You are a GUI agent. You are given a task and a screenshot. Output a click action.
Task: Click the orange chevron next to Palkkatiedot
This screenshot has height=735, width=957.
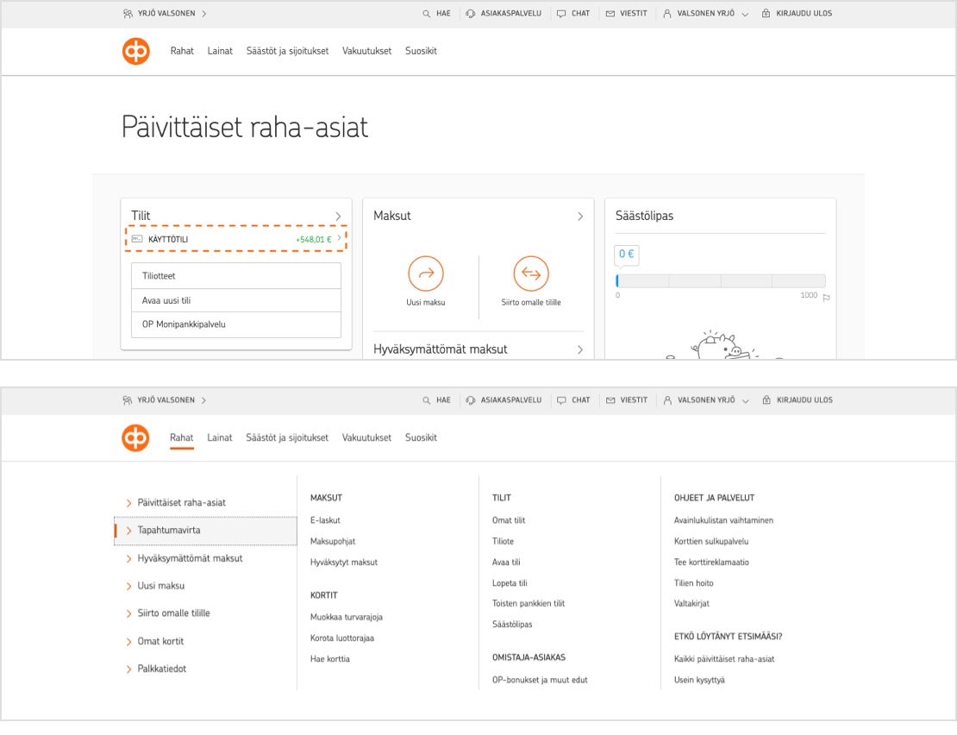[x=128, y=669]
